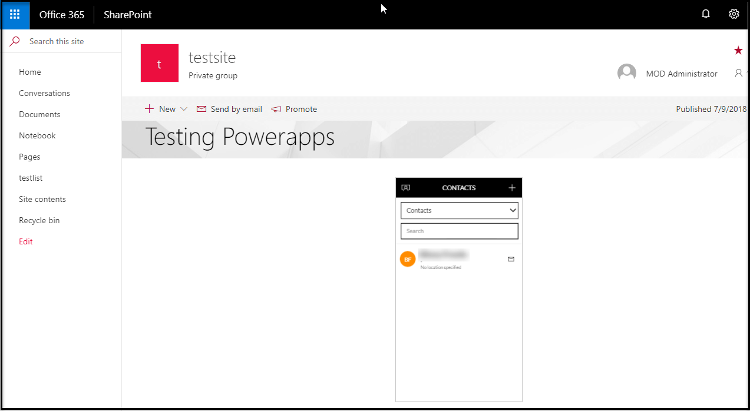Image resolution: width=750 pixels, height=411 pixels.
Task: Click the orange BF contact avatar
Action: (x=408, y=259)
